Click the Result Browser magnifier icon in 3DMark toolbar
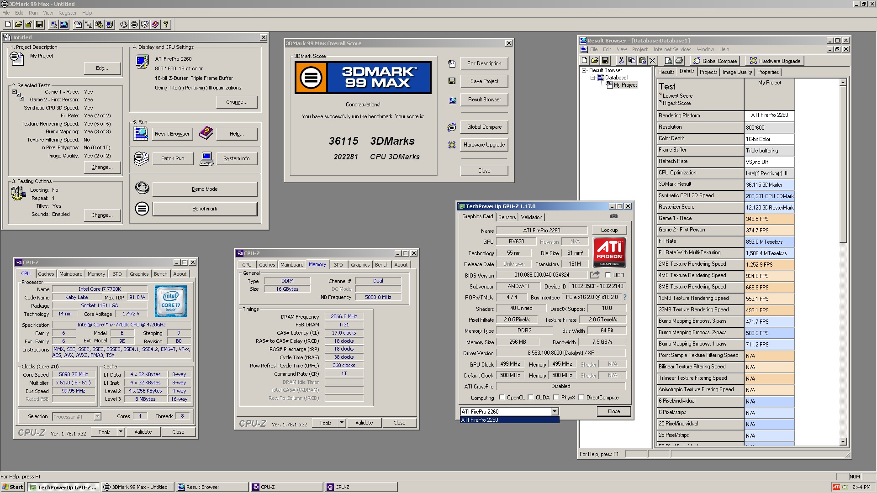This screenshot has width=877, height=493. (x=64, y=24)
